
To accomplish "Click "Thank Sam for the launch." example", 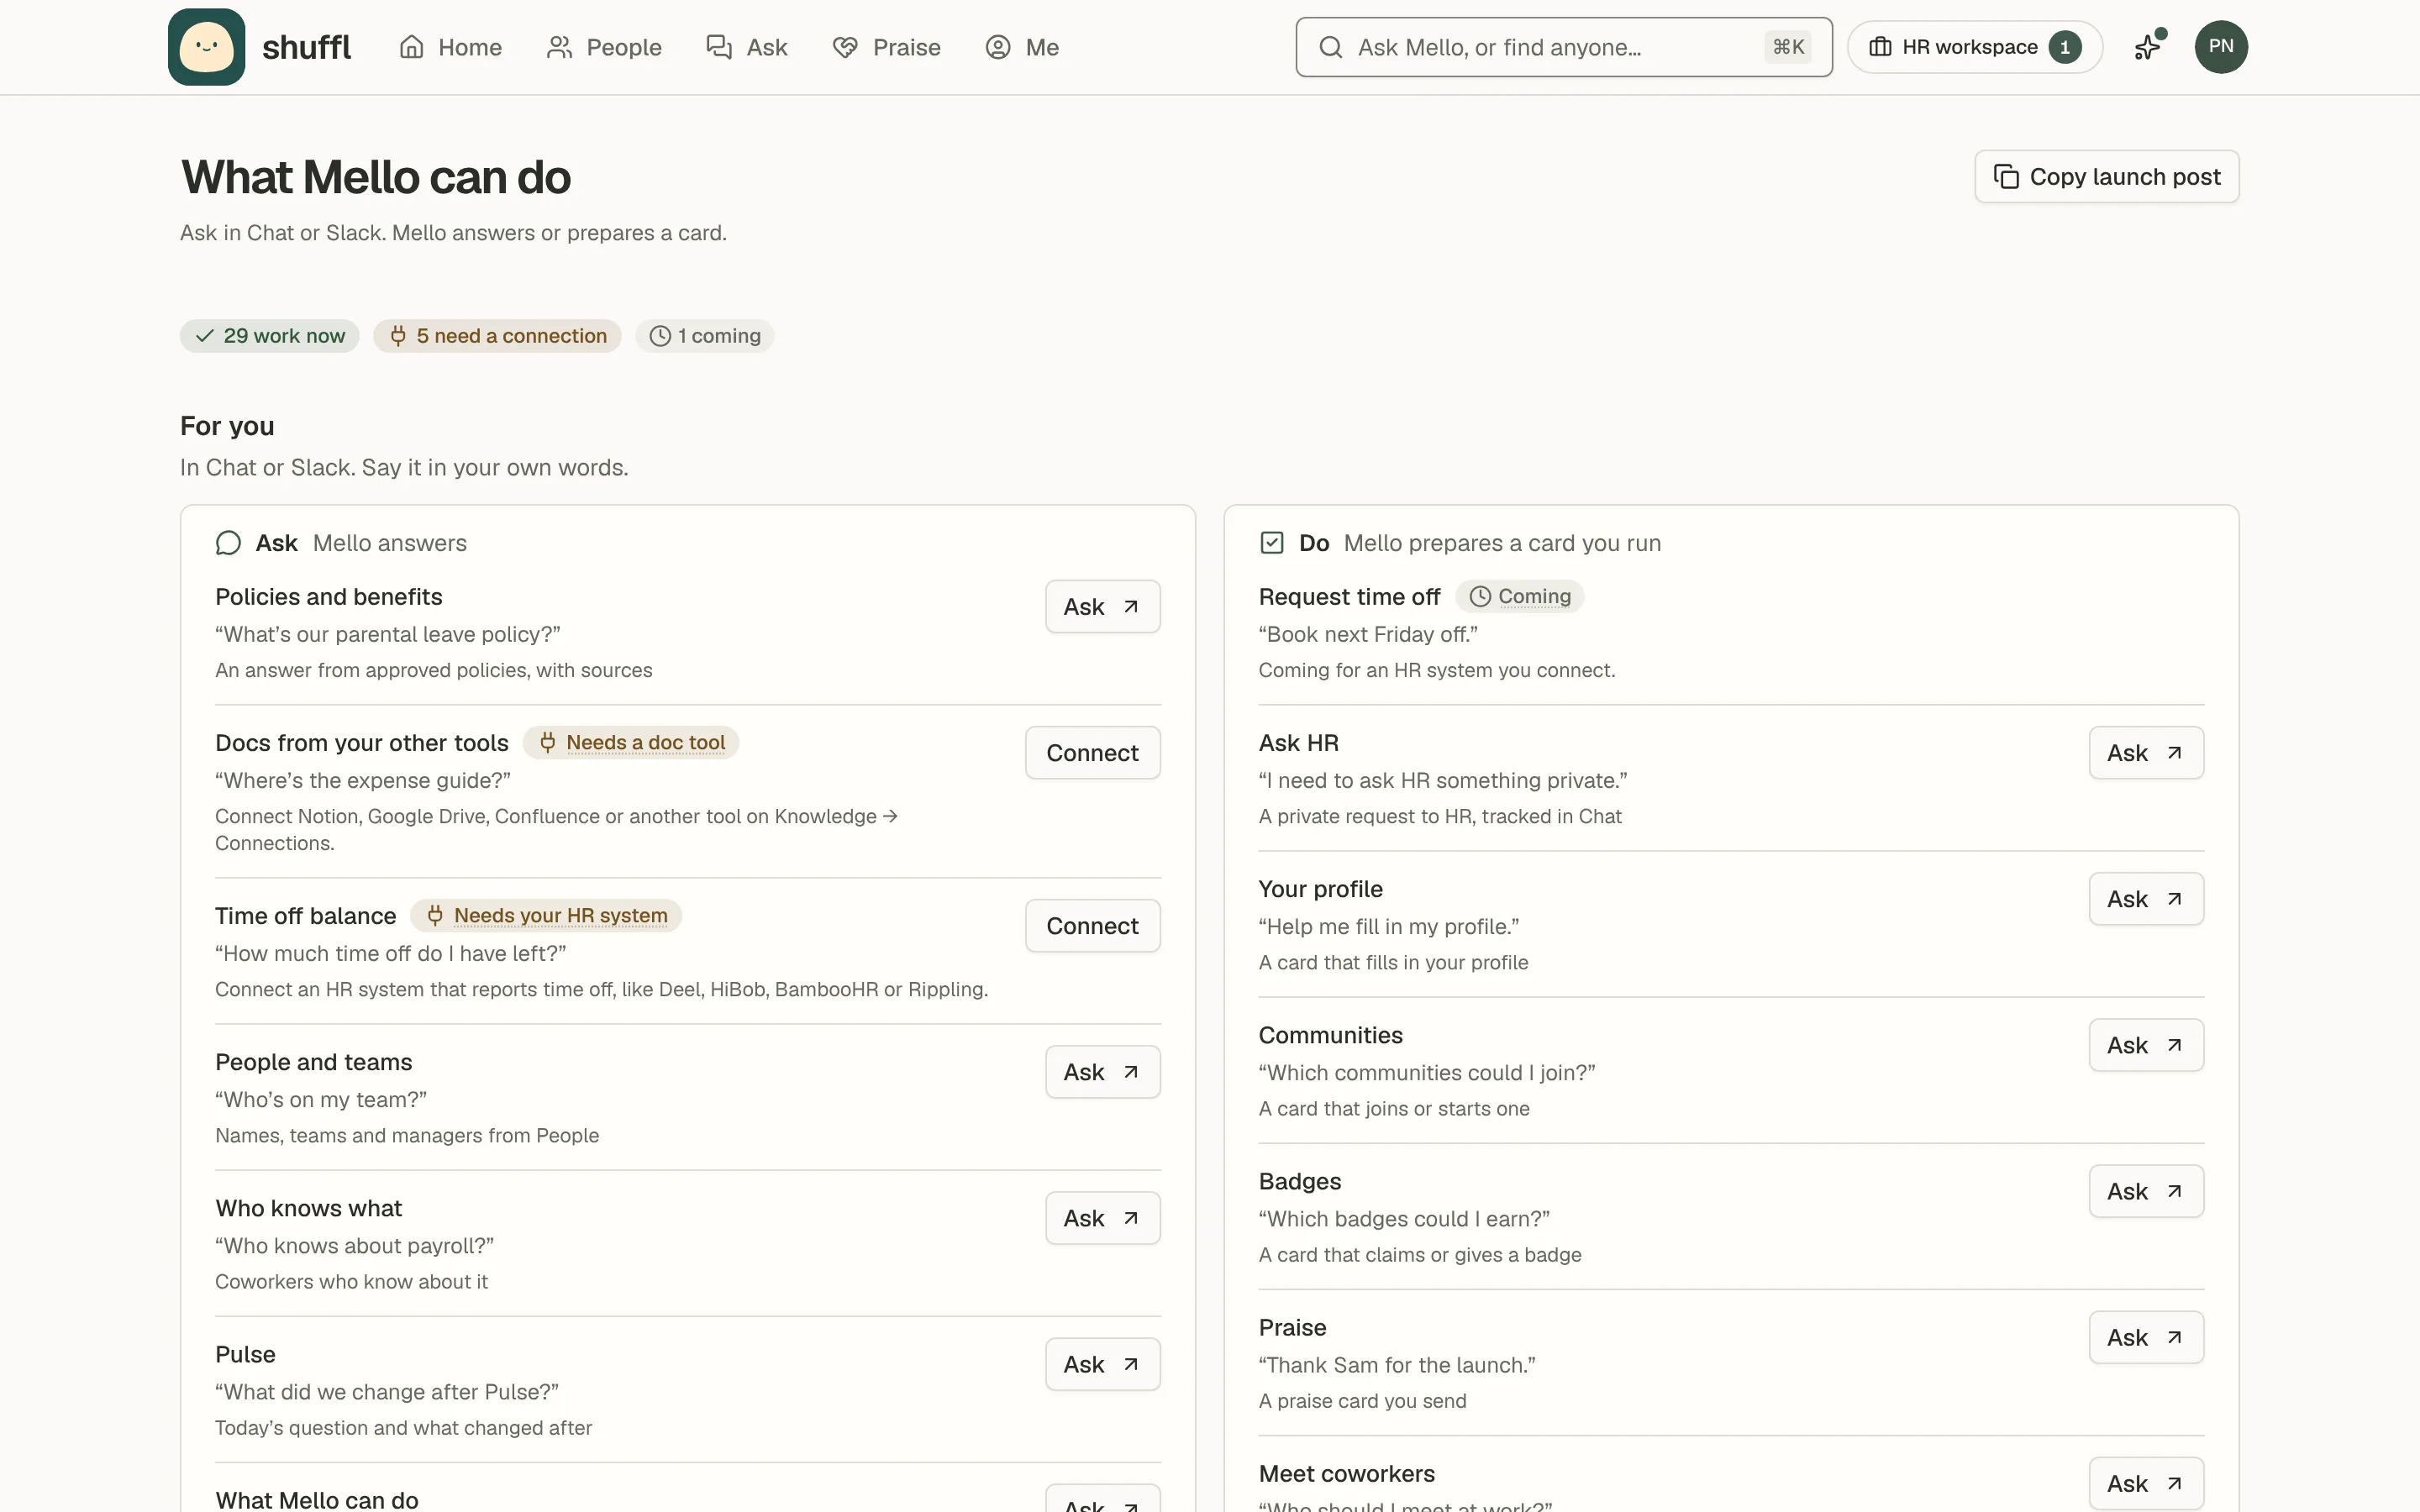I will [x=1397, y=1365].
